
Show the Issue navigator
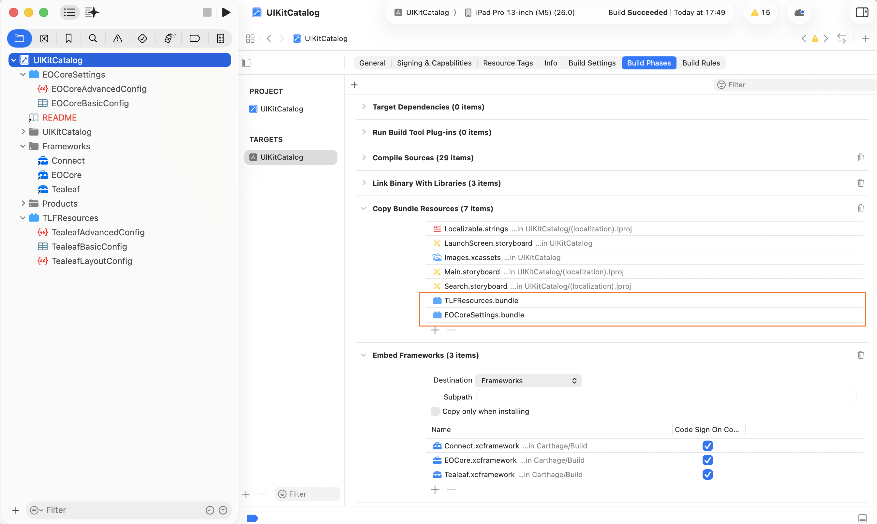(x=118, y=38)
